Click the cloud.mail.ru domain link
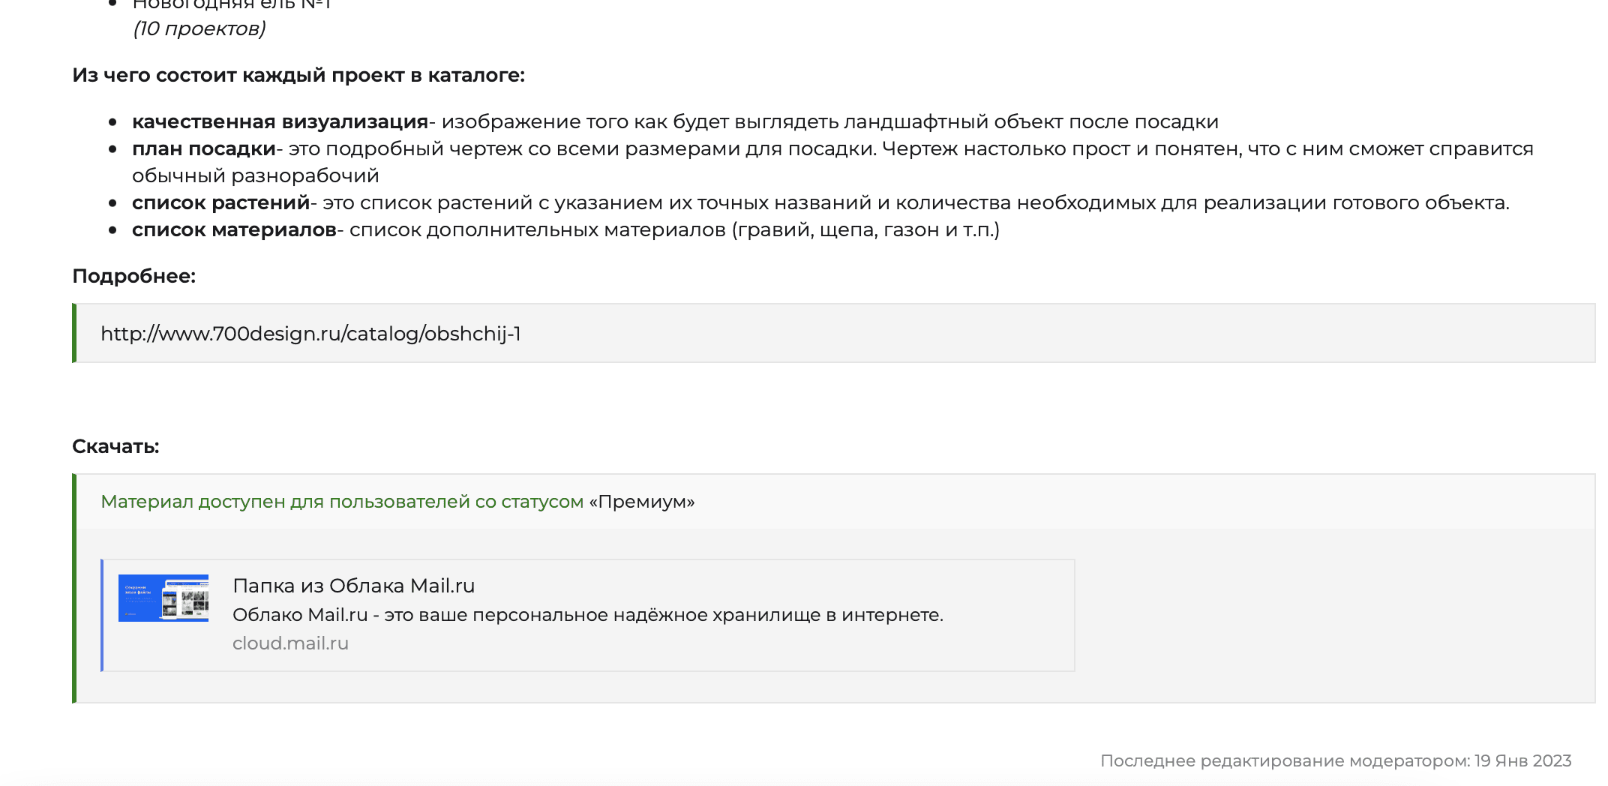Image resolution: width=1608 pixels, height=786 pixels. tap(290, 643)
